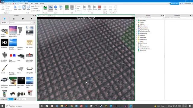Select None toolbox background
The width and height of the screenshot is (193, 108).
23,99
